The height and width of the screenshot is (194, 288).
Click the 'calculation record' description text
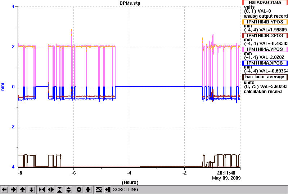(x=263, y=92)
